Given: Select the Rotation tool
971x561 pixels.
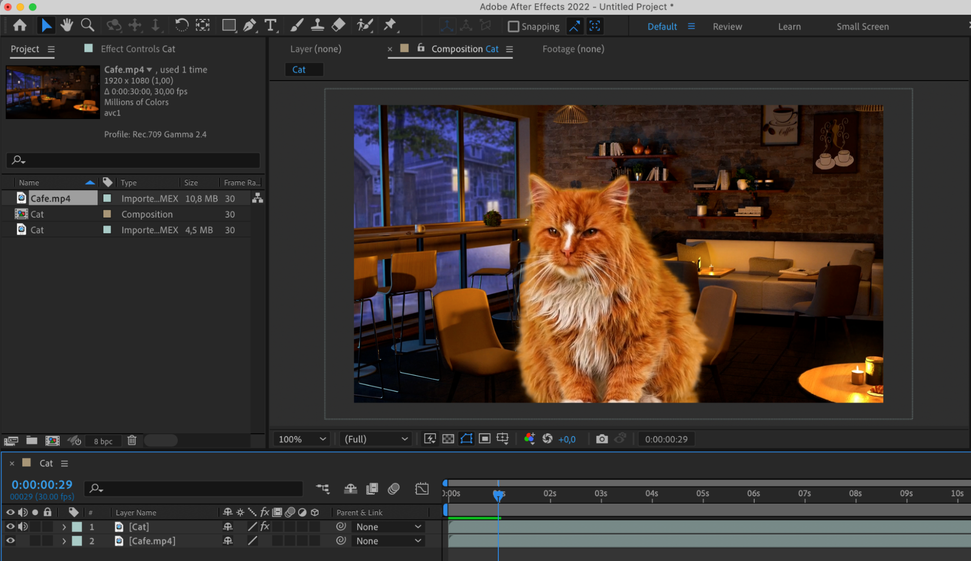Looking at the screenshot, I should click(181, 25).
